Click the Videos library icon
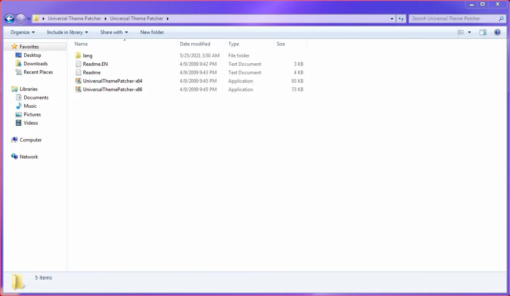This screenshot has height=296, width=510. (19, 123)
